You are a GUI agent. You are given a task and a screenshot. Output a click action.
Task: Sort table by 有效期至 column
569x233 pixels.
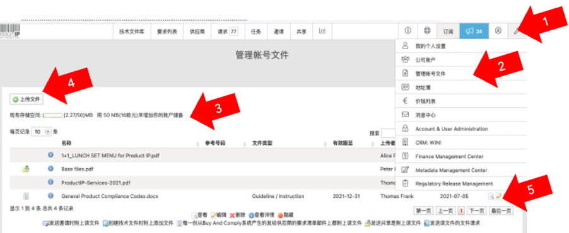click(343, 144)
